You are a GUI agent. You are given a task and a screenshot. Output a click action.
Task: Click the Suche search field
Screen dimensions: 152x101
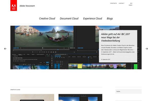point(128,91)
